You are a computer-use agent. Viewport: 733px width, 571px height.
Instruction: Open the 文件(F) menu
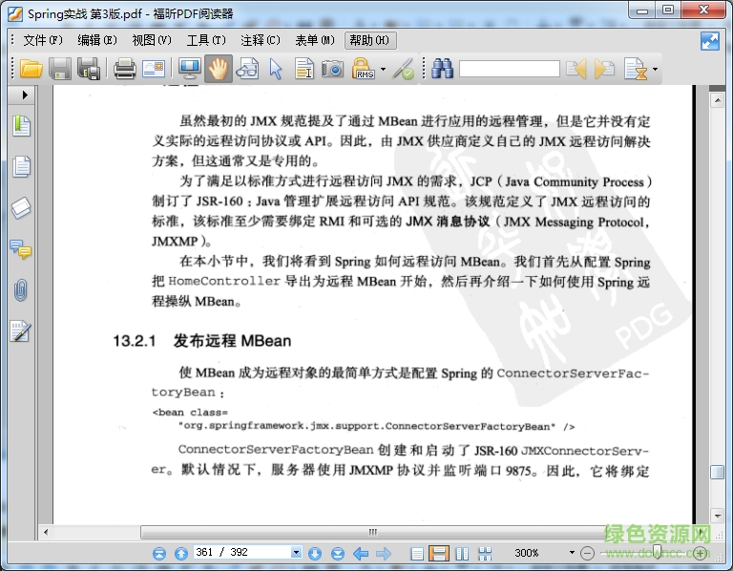[x=43, y=40]
